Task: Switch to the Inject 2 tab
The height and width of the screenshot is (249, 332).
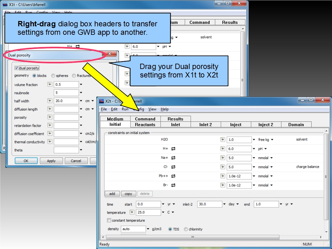Action: 266,124
